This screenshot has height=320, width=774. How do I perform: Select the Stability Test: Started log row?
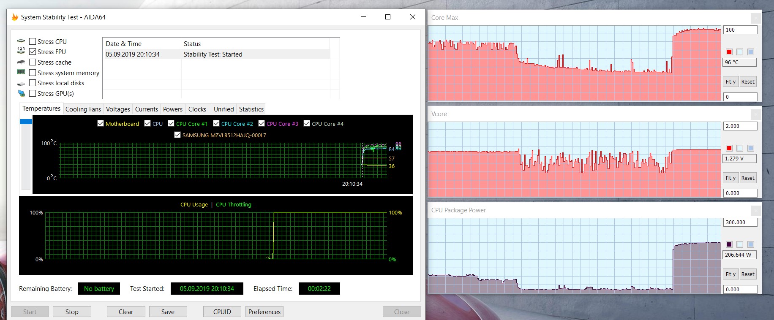coord(216,54)
